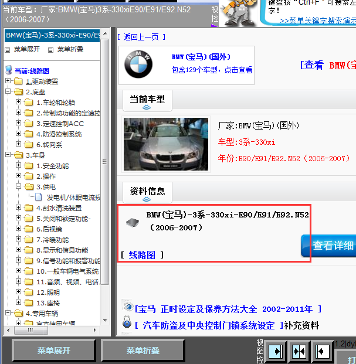Click 年份:E90/E91/E92.N52 text
The width and height of the screenshot is (356, 364).
coord(283,158)
